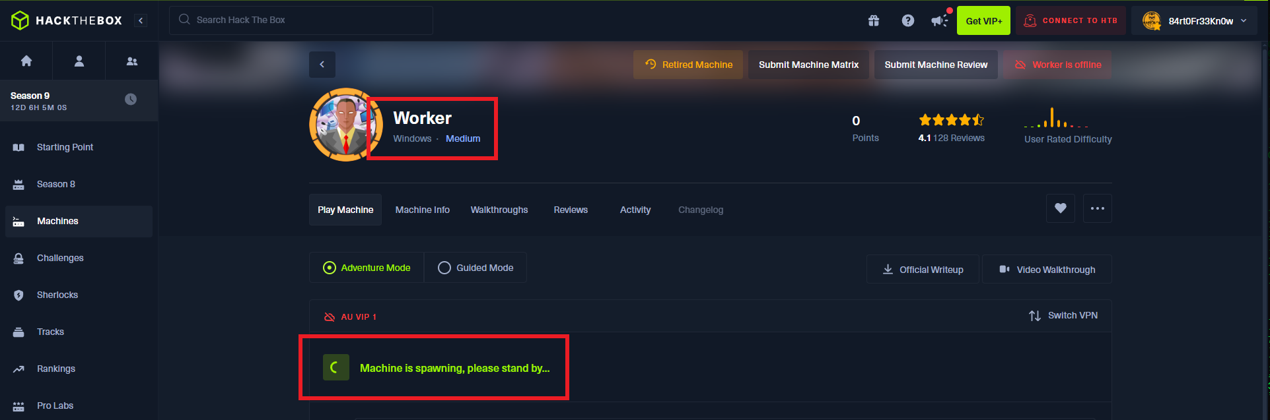This screenshot has width=1270, height=420.
Task: Click the Get VIP+ button
Action: 983,20
